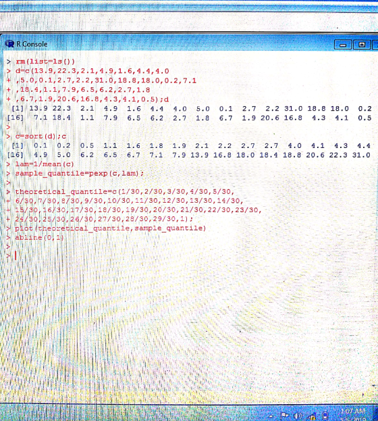Click the continuation line starting '15/30,16/30'

[x=138, y=210]
